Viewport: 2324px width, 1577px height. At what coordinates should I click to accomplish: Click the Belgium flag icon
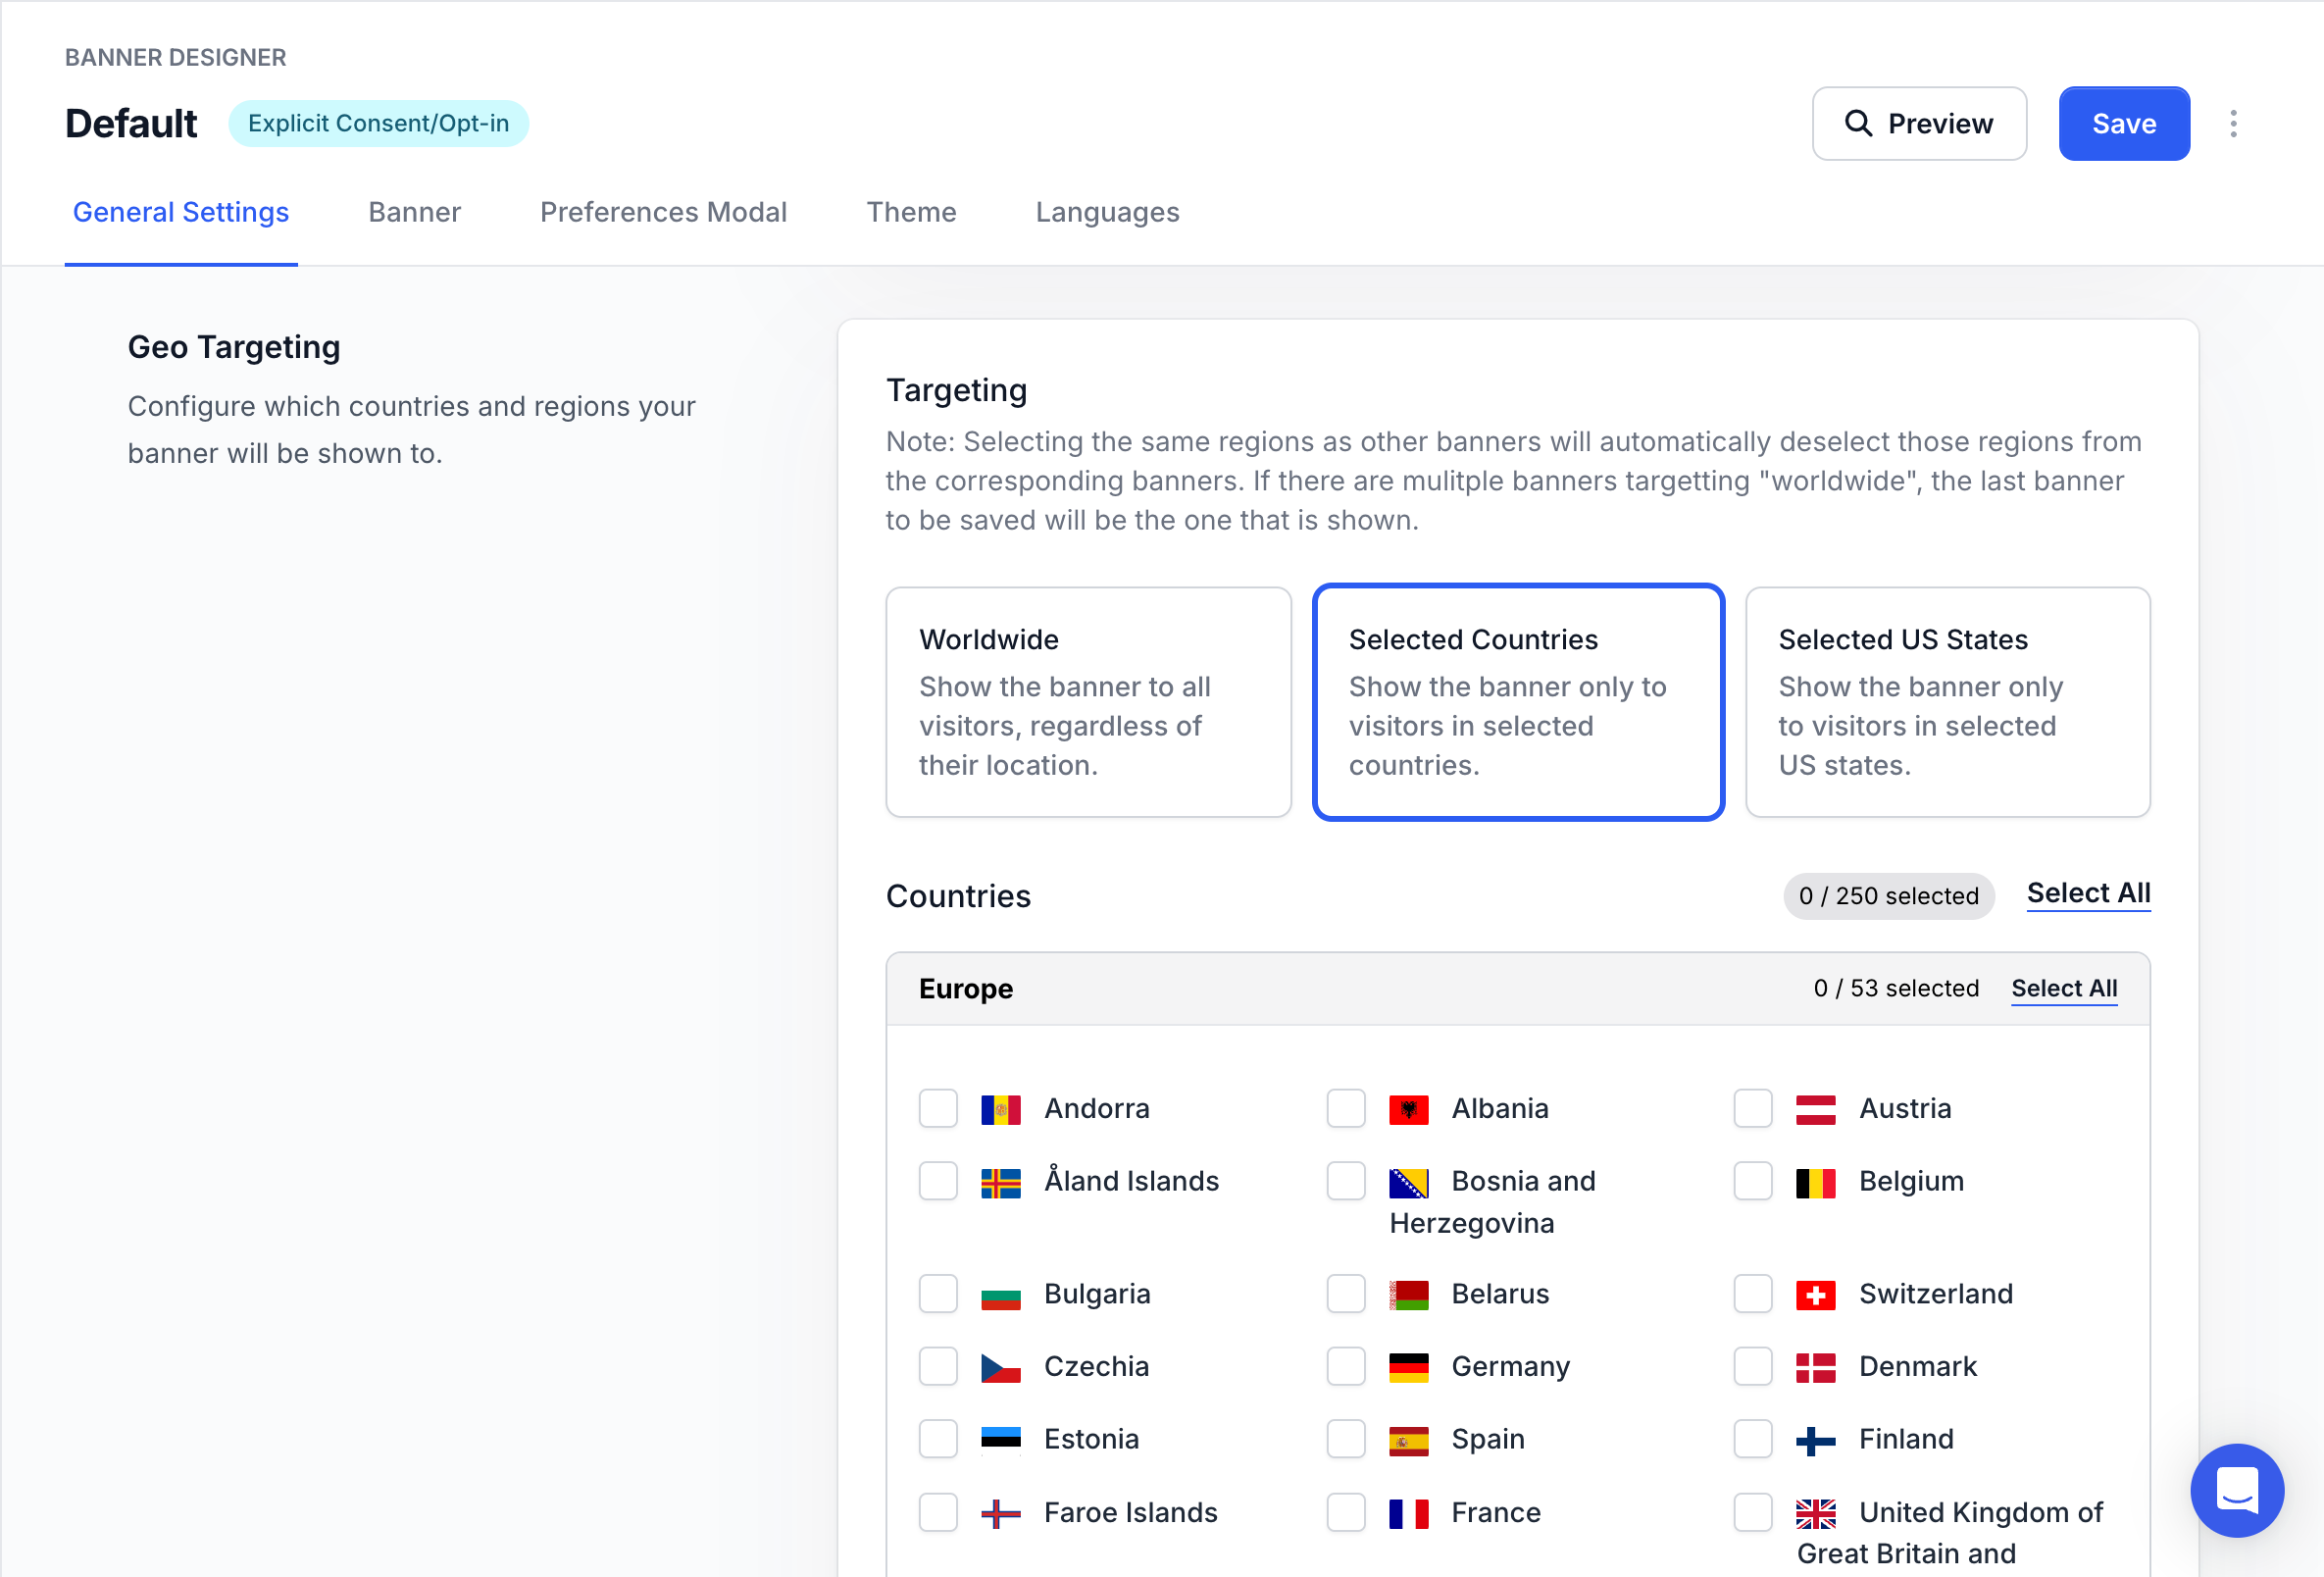point(1815,1182)
